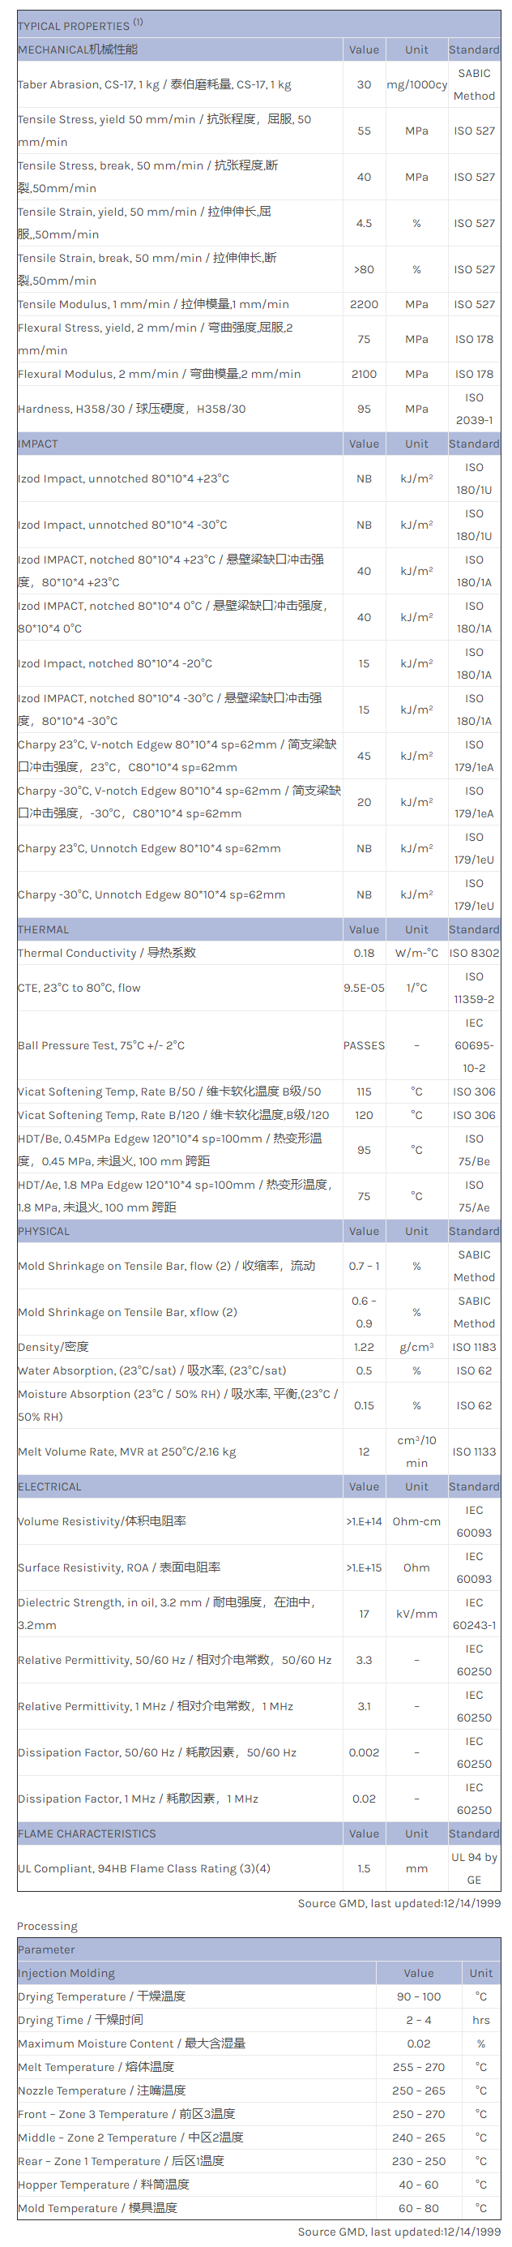Viewport: 512px width, 2247px height.
Task: Select the Tensile Modulus value 2200
Action: click(364, 304)
